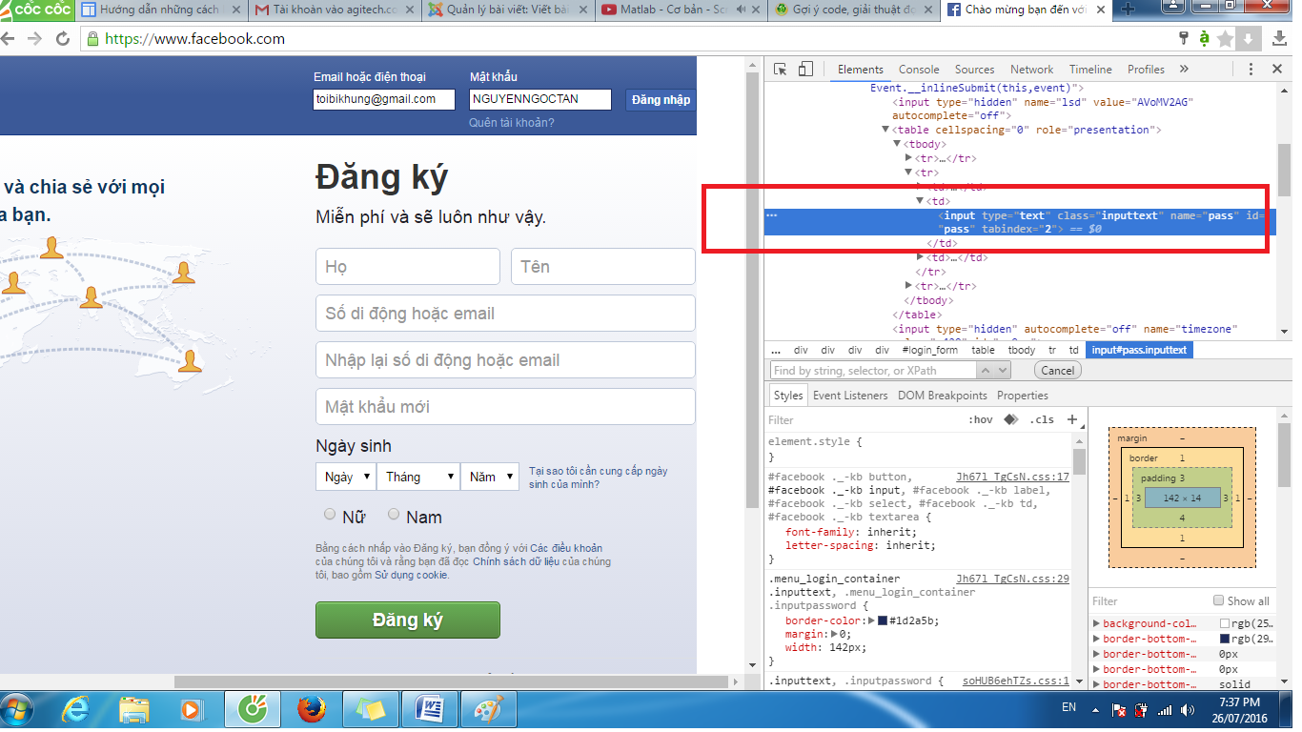Open the Quên tài khoản? link

click(x=511, y=123)
